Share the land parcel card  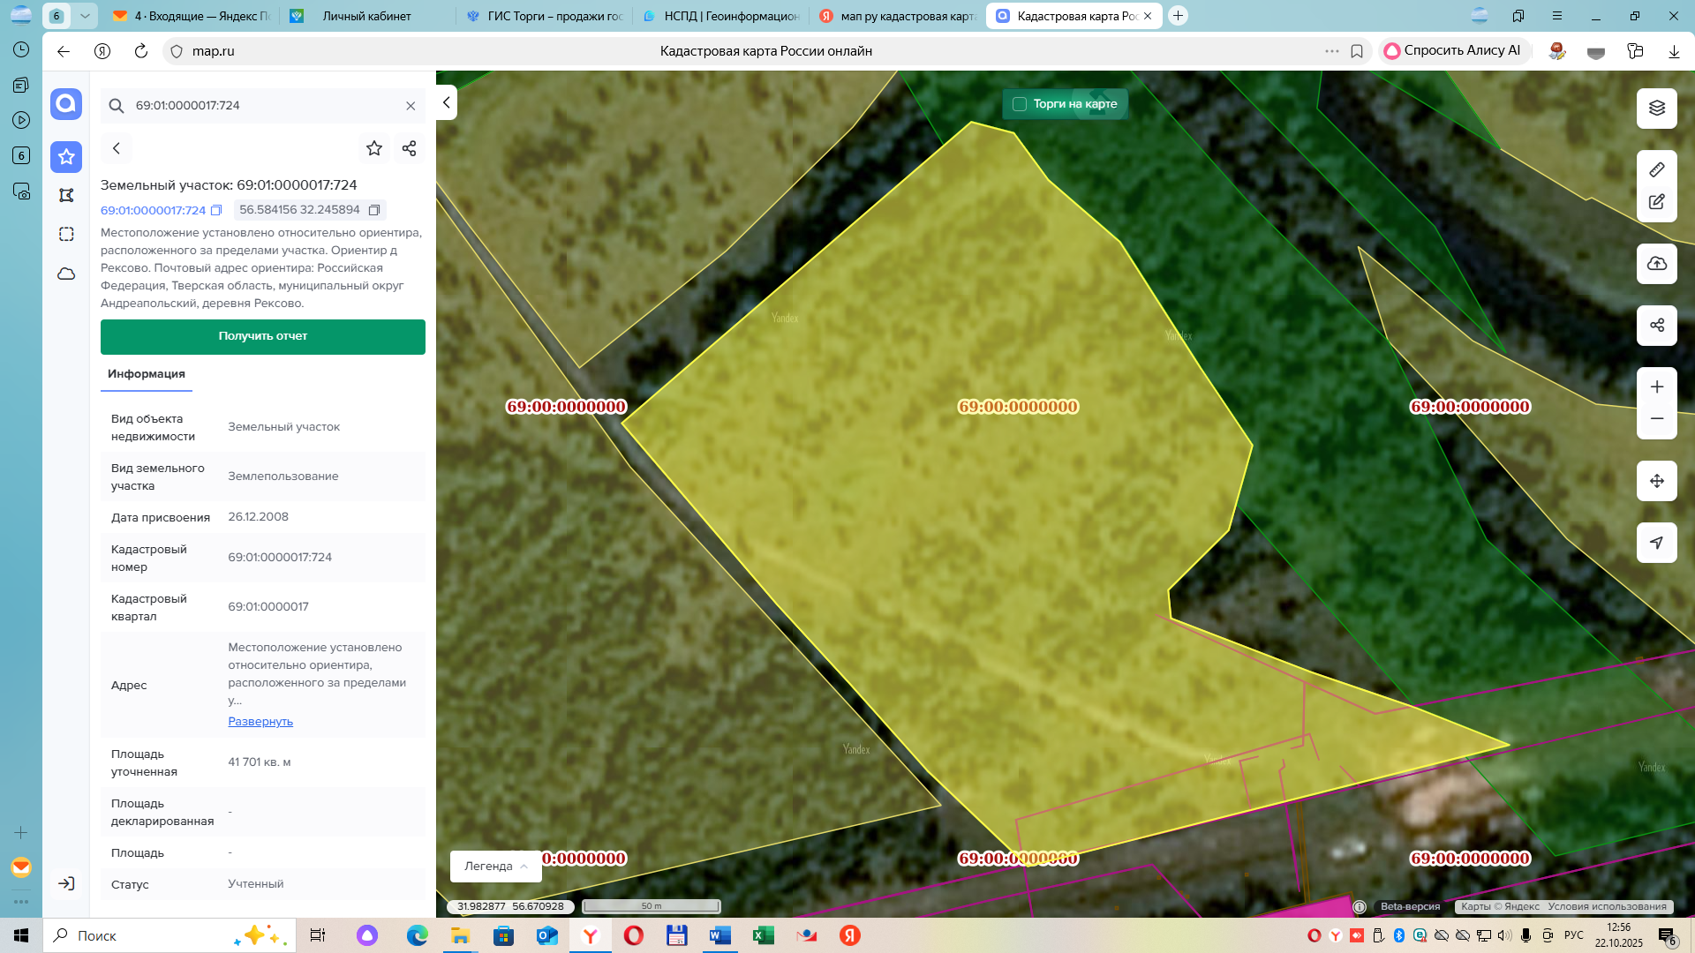tap(409, 148)
